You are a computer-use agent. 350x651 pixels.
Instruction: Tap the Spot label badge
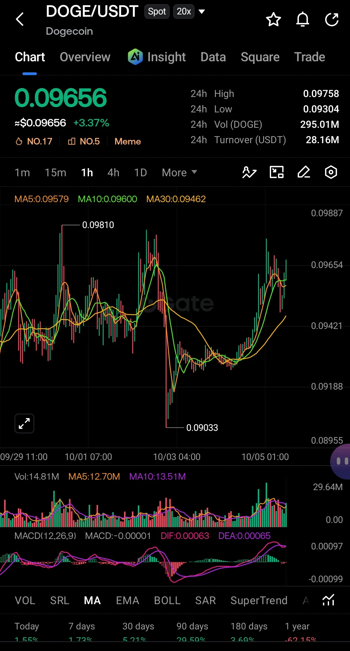pos(157,11)
